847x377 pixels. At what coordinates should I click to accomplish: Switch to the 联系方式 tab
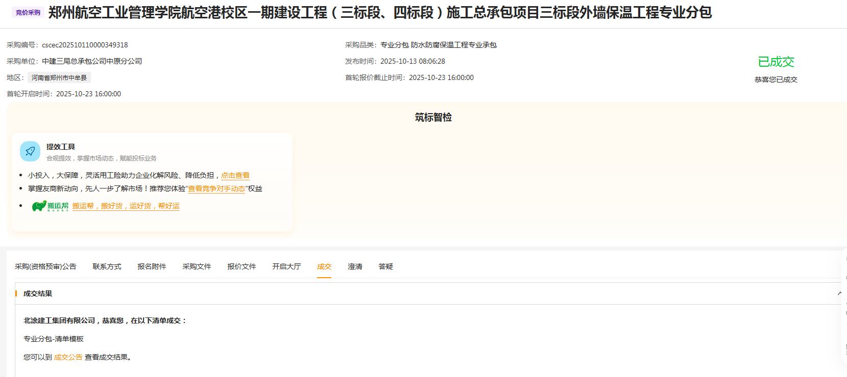(x=107, y=266)
